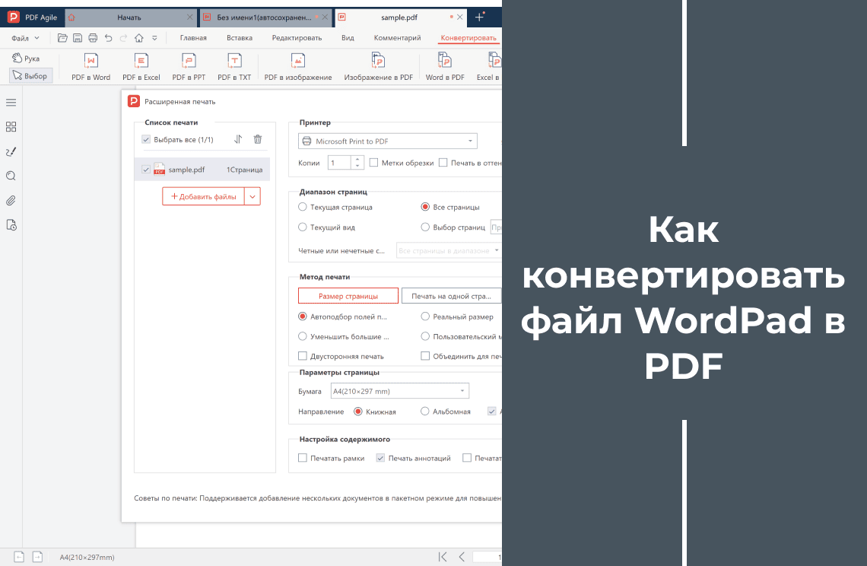Activate the Выбор selection tool
This screenshot has height=566, width=867.
(30, 75)
